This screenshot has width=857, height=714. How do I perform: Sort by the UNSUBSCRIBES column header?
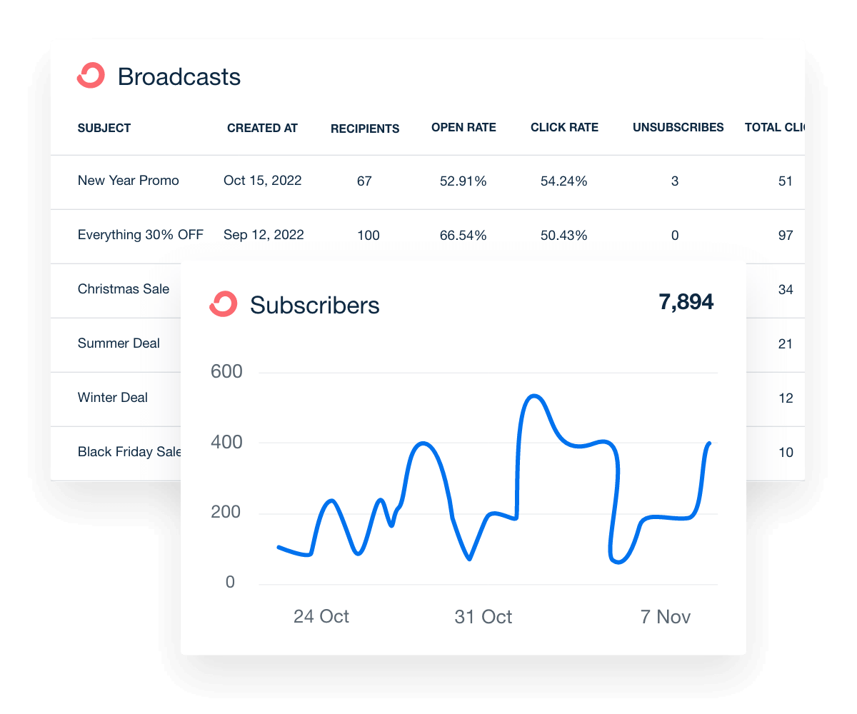coord(678,127)
